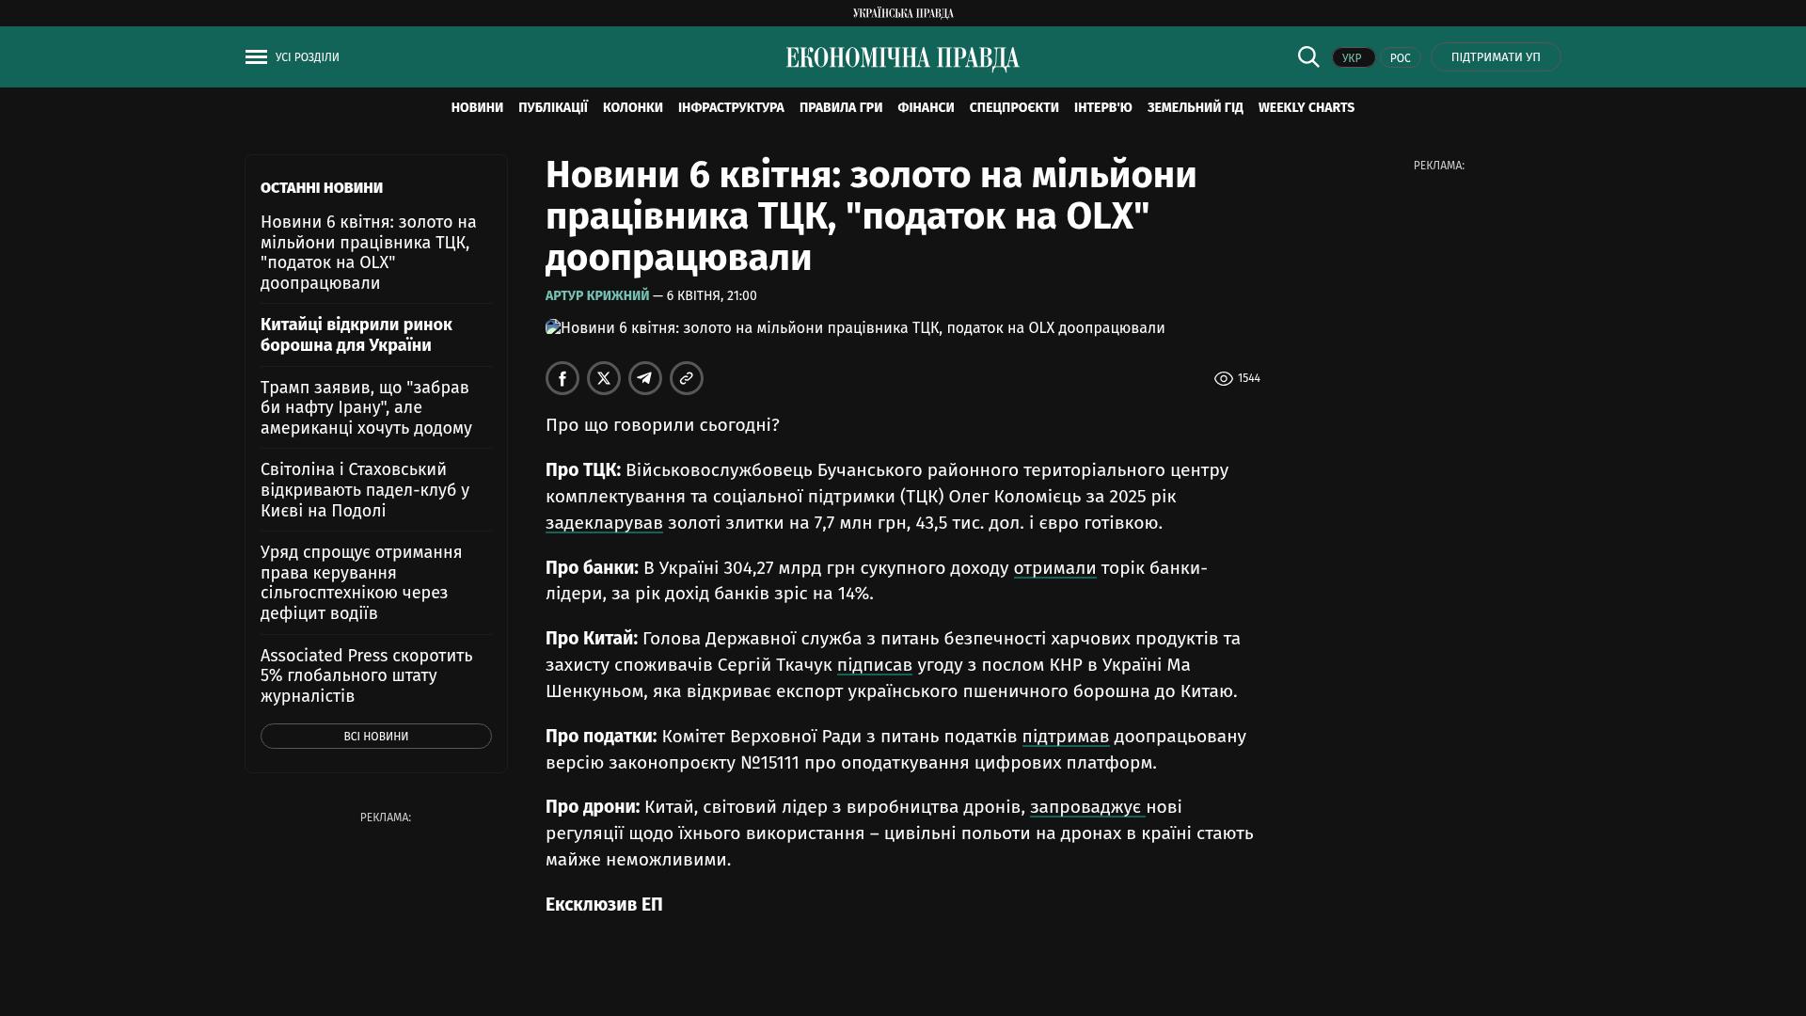Open the link 'задекларував' in the article
The width and height of the screenshot is (1806, 1016).
coord(604,523)
